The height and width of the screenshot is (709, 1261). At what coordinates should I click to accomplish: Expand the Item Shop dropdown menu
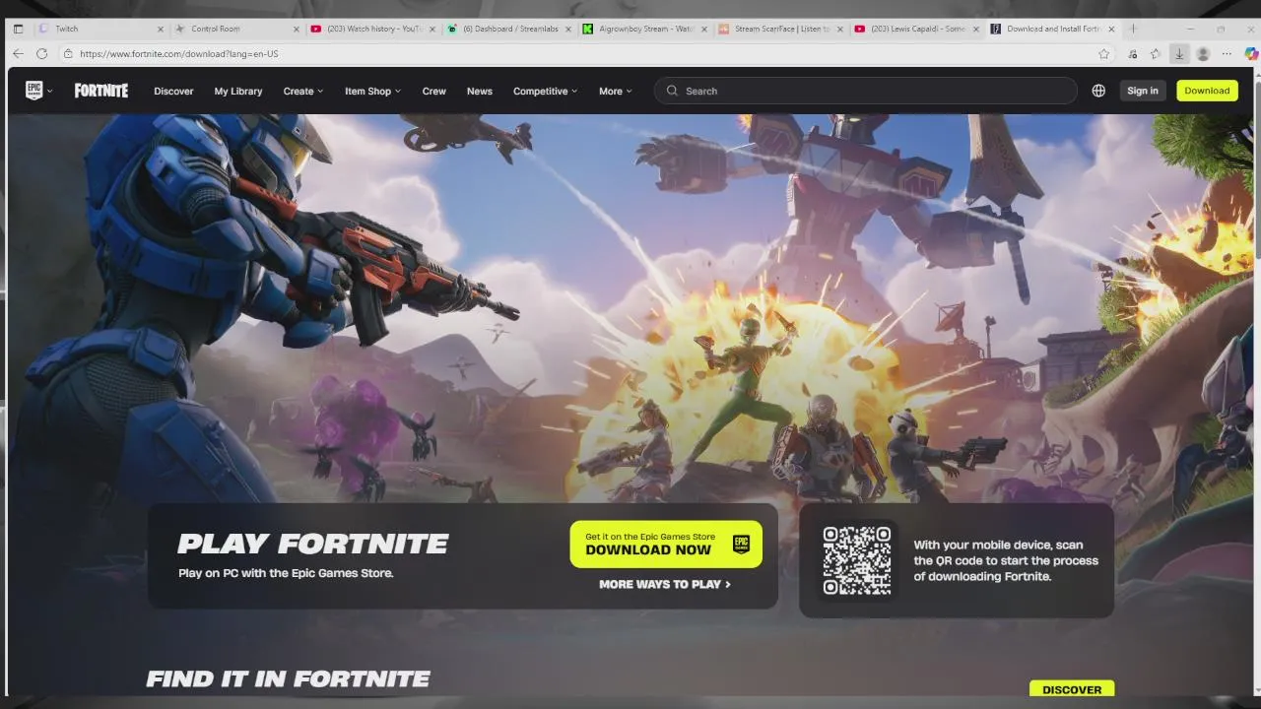point(372,91)
